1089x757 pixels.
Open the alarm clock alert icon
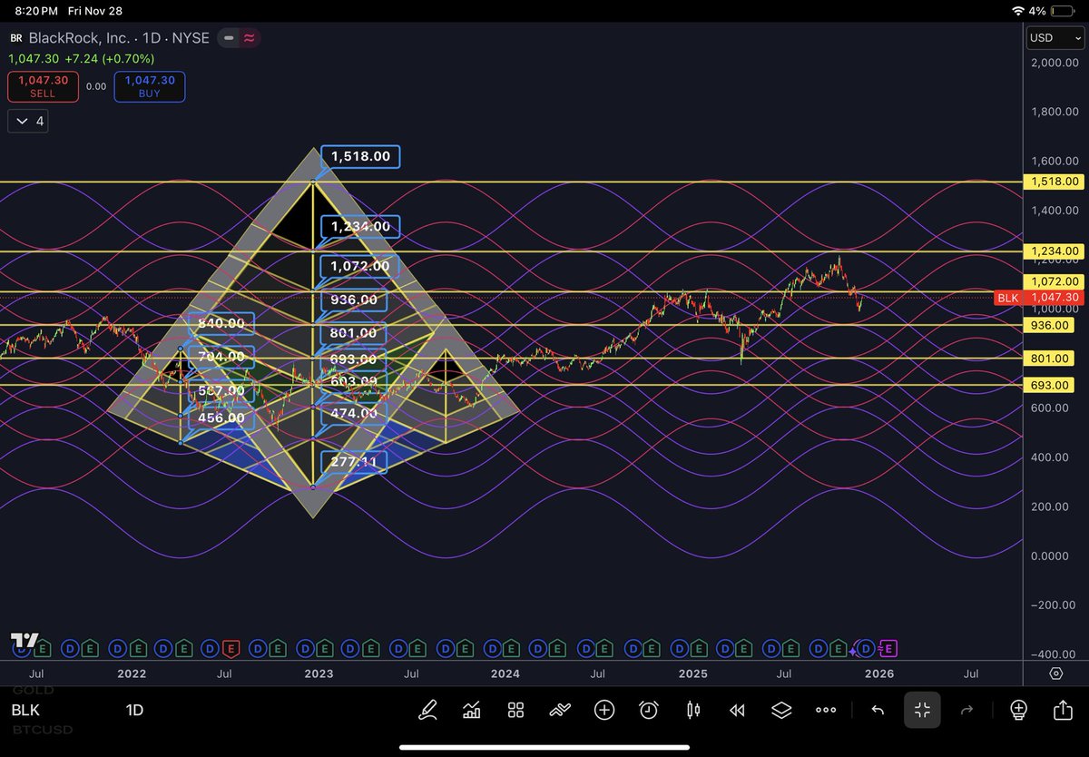pos(648,710)
